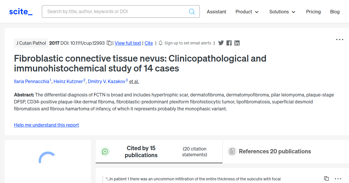Click the search magnifier icon
This screenshot has width=349, height=183.
192,11
